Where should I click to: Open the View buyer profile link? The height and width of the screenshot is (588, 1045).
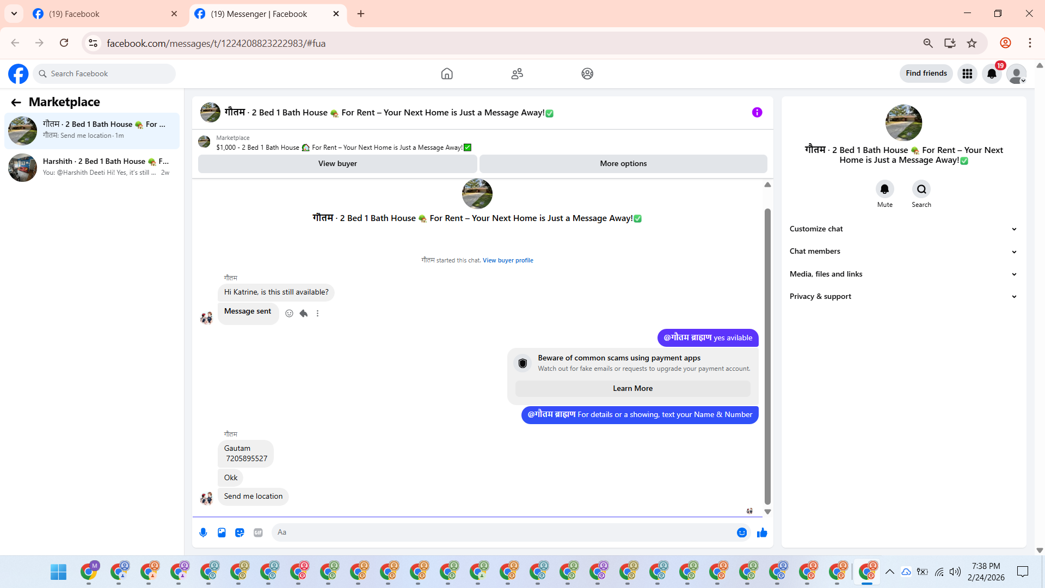[x=507, y=260]
